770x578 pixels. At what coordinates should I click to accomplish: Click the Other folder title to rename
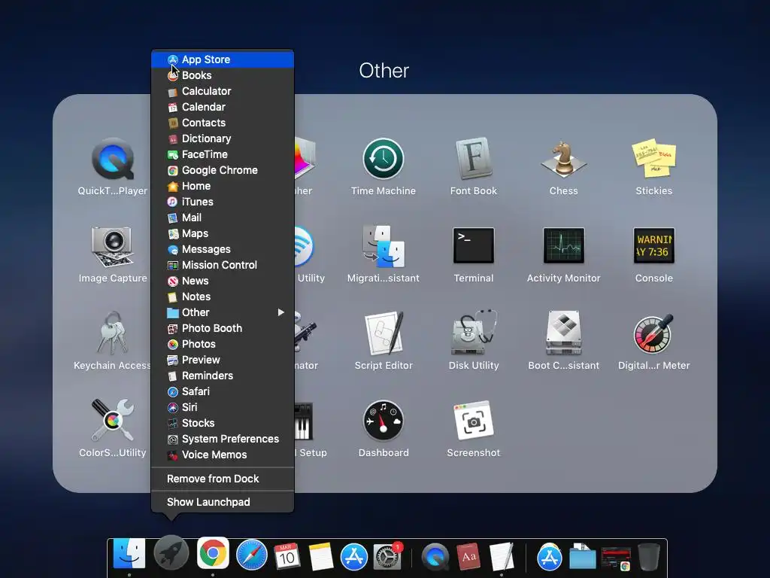pos(384,71)
